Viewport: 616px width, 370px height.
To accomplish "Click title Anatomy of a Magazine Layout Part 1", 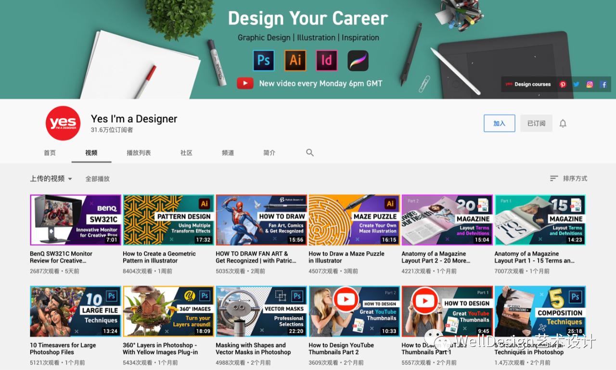I will (535, 257).
